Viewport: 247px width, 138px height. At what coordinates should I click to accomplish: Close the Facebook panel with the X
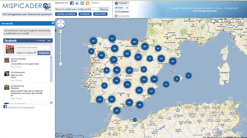[x=53, y=23]
